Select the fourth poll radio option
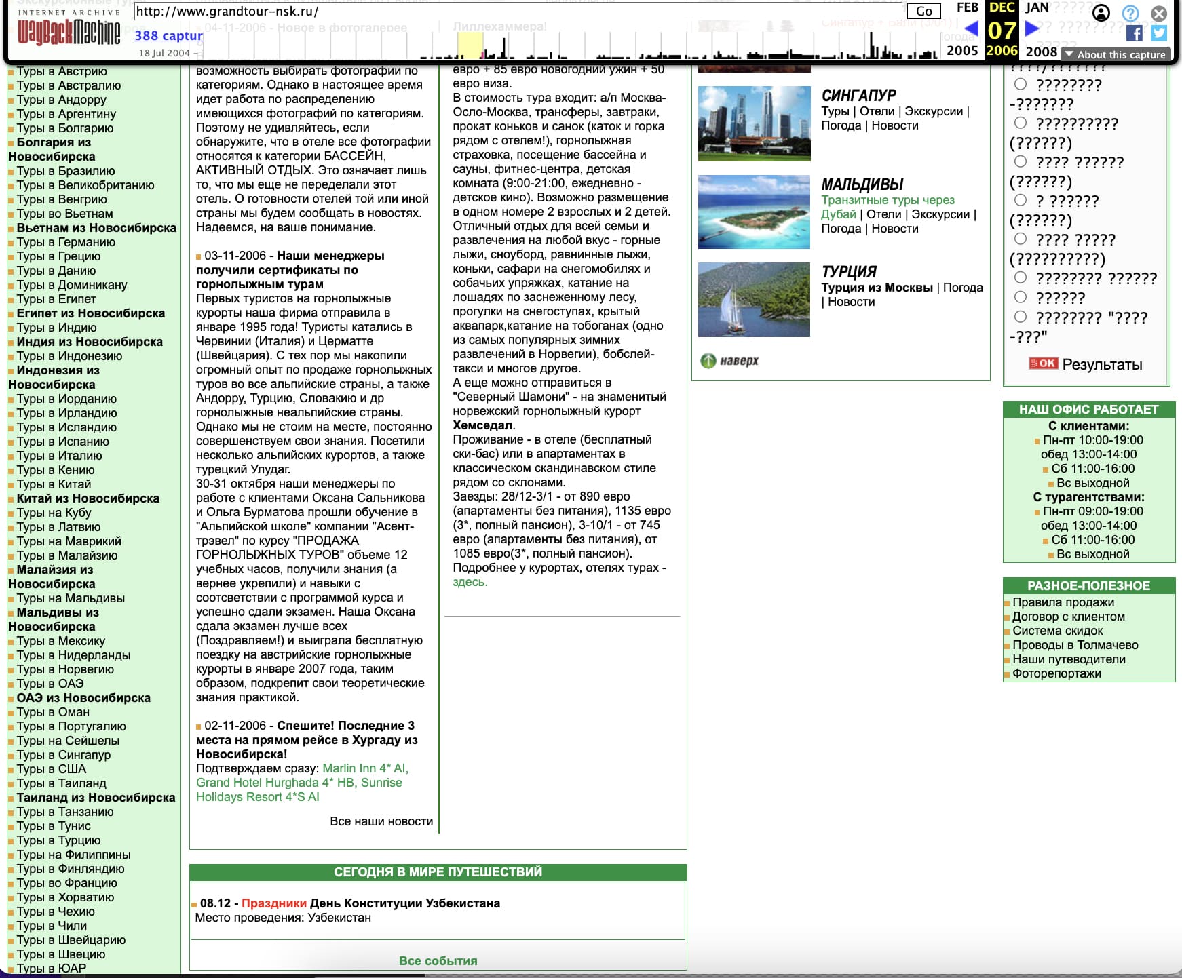1182x978 pixels. click(x=1021, y=200)
